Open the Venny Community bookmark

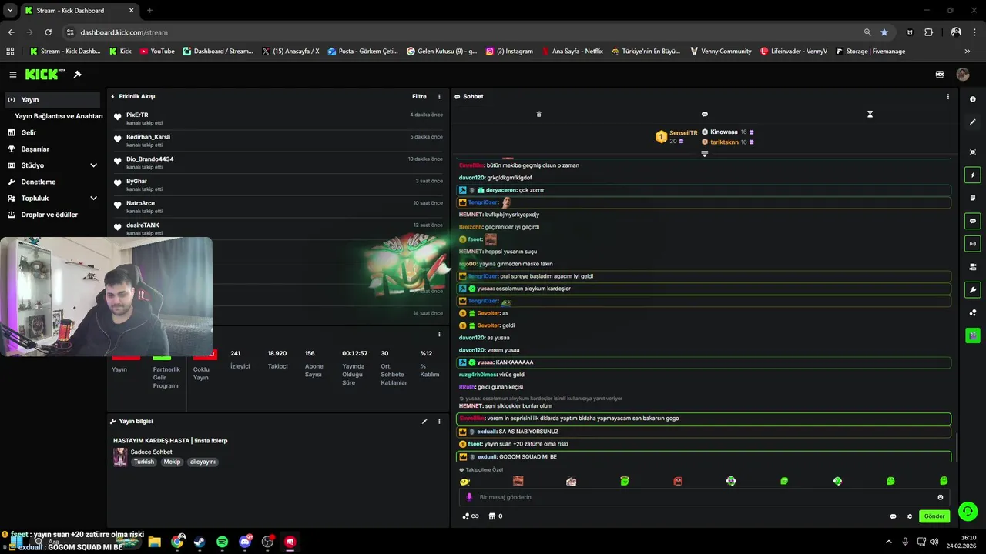coord(720,52)
